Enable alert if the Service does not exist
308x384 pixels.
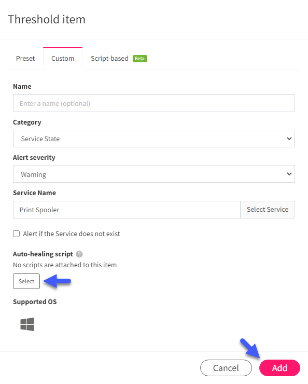[x=17, y=234]
